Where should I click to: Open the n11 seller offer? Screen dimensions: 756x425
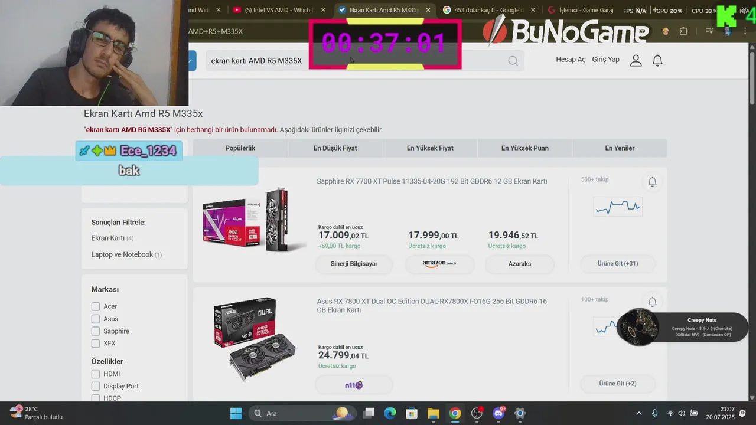354,385
